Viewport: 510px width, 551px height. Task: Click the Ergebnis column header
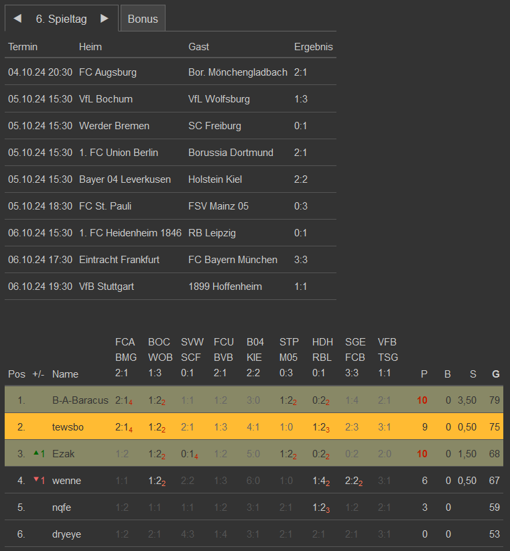pos(313,47)
